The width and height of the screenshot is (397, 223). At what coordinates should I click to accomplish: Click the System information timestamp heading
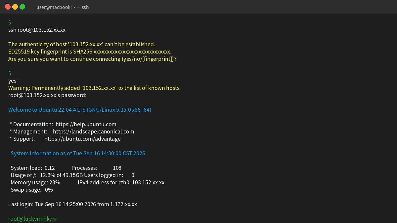click(x=78, y=153)
